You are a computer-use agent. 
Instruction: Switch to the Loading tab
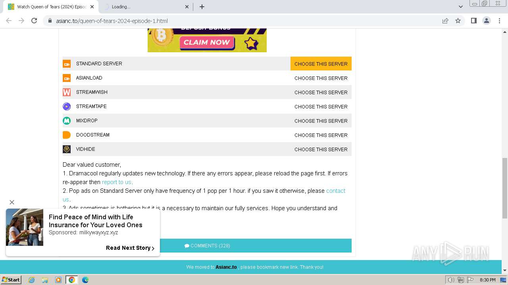[146, 7]
